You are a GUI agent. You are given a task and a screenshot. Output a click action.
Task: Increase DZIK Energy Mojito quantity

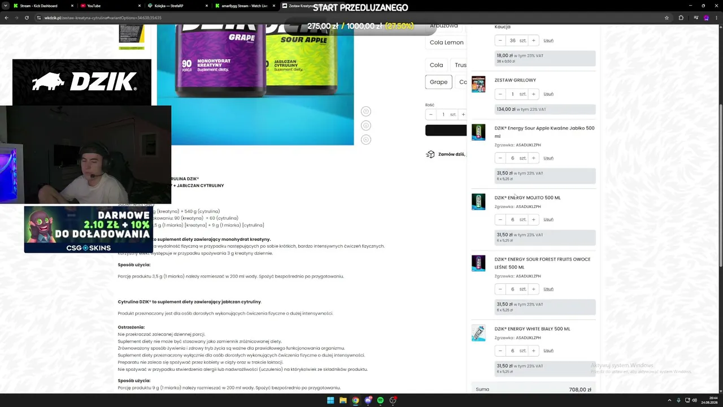click(533, 219)
